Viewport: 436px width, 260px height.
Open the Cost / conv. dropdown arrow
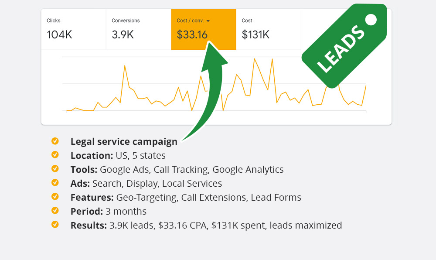(208, 21)
